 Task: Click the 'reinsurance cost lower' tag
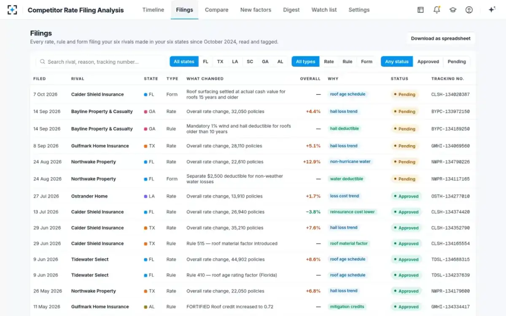[x=352, y=212]
